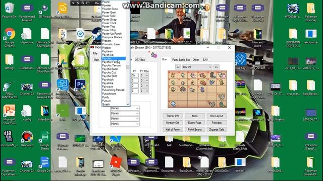Viewport: 323px width, 181px height.
Task: Open Trainer Info editor
Action: [x=173, y=116]
